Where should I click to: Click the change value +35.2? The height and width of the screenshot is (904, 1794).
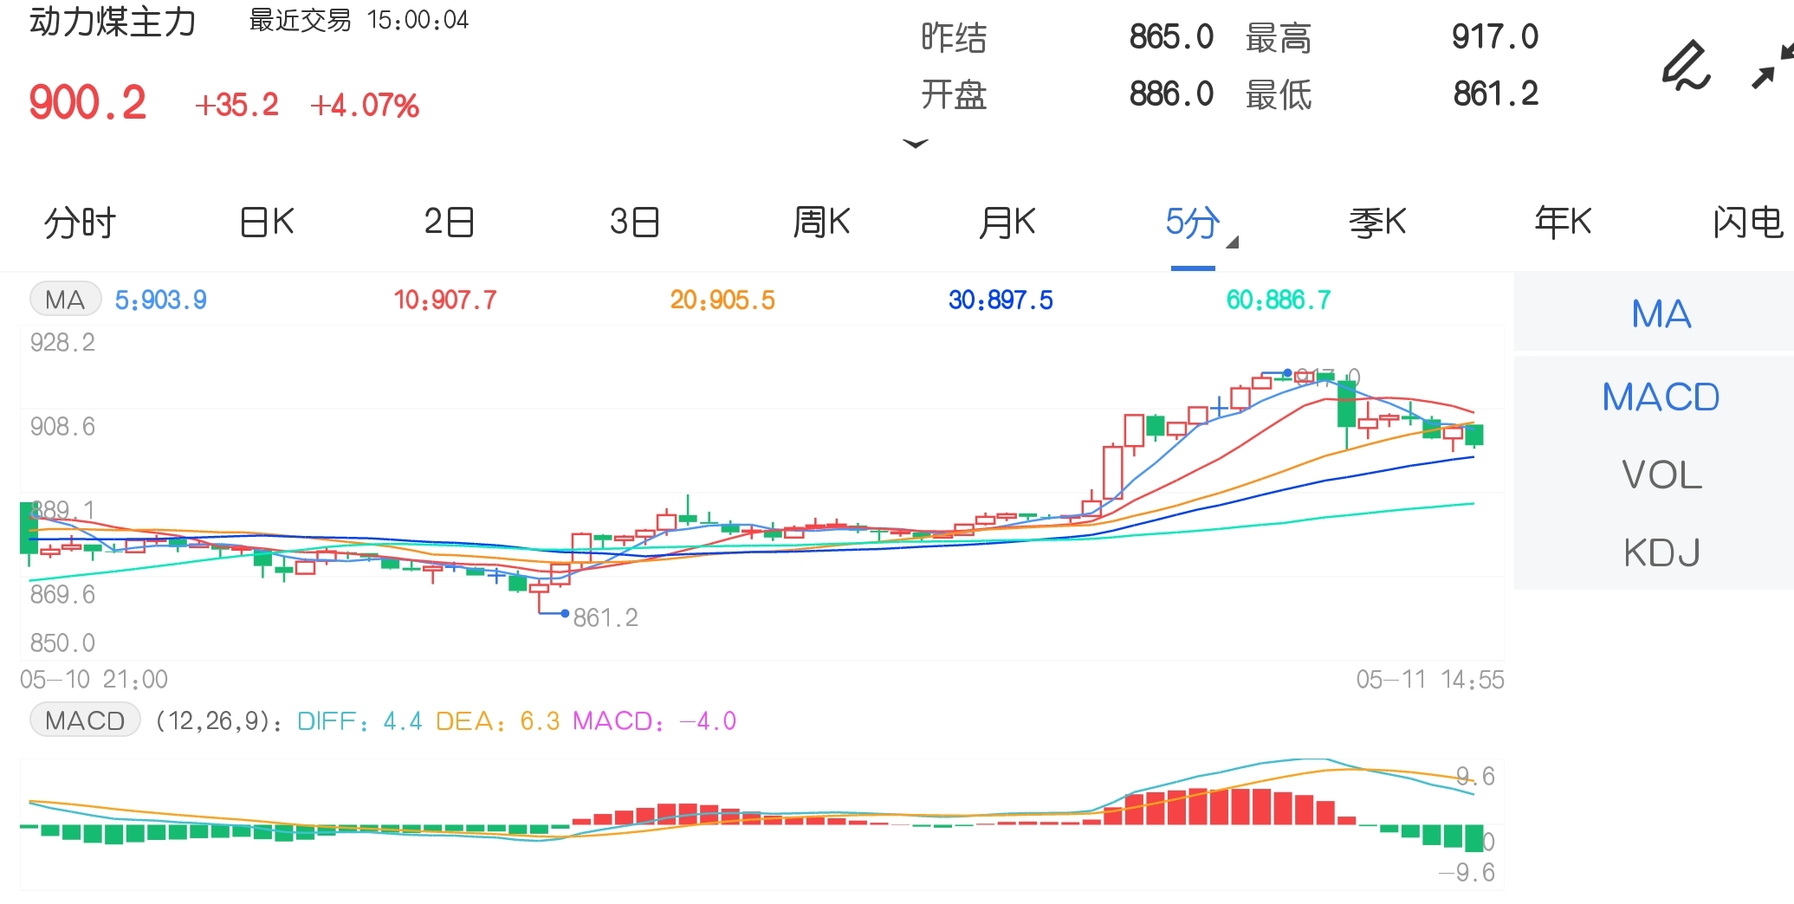(x=236, y=106)
